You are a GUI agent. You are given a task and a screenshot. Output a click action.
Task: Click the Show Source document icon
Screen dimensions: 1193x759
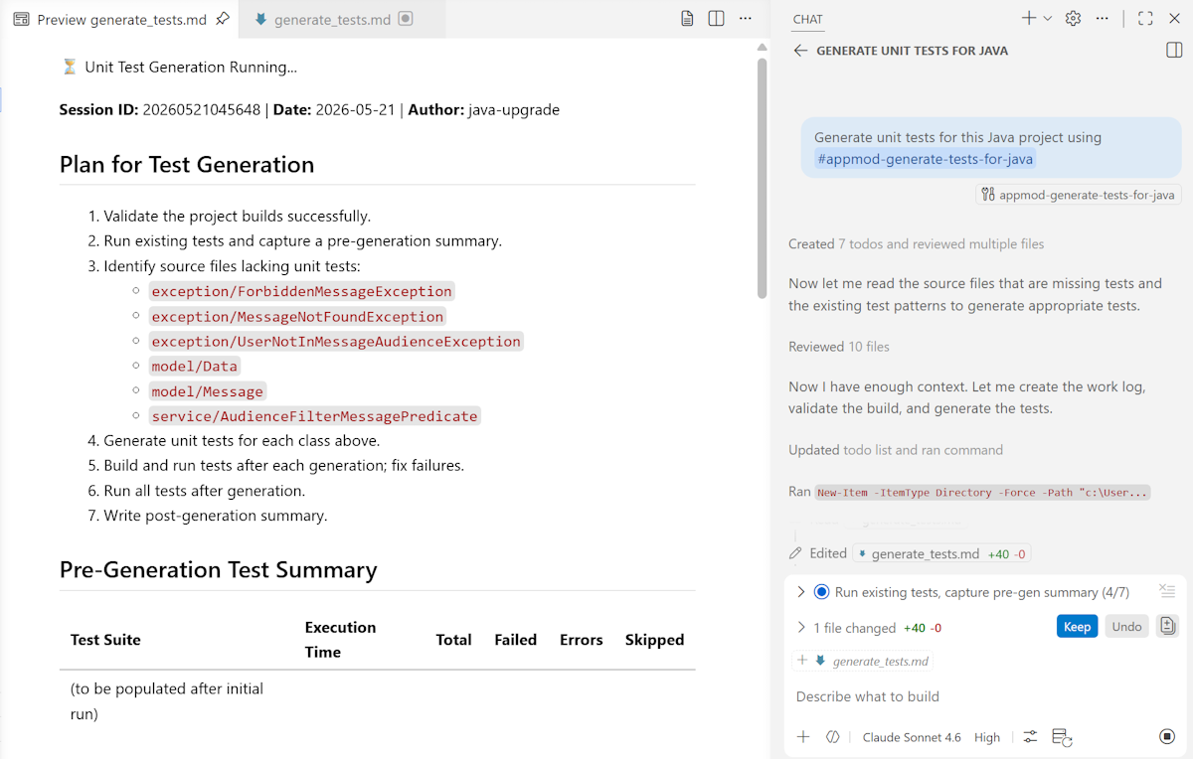(x=687, y=19)
